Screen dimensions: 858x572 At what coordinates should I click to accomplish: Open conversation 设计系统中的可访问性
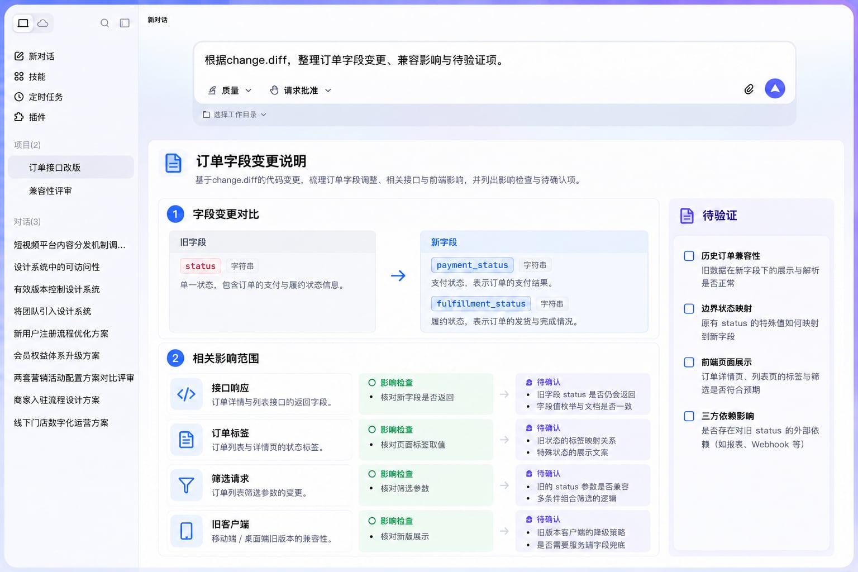pos(56,267)
